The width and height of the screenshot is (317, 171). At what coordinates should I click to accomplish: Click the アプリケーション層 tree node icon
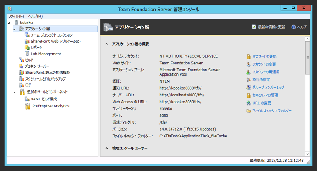[22, 29]
